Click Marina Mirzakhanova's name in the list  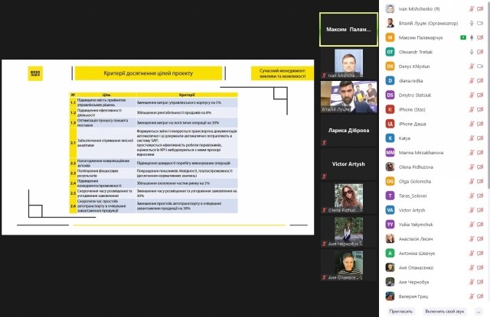[421, 153]
